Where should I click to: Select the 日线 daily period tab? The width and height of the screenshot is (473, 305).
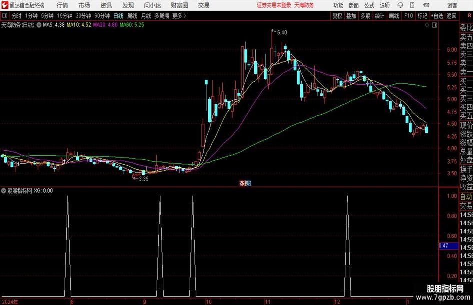pyautogui.click(x=118, y=16)
